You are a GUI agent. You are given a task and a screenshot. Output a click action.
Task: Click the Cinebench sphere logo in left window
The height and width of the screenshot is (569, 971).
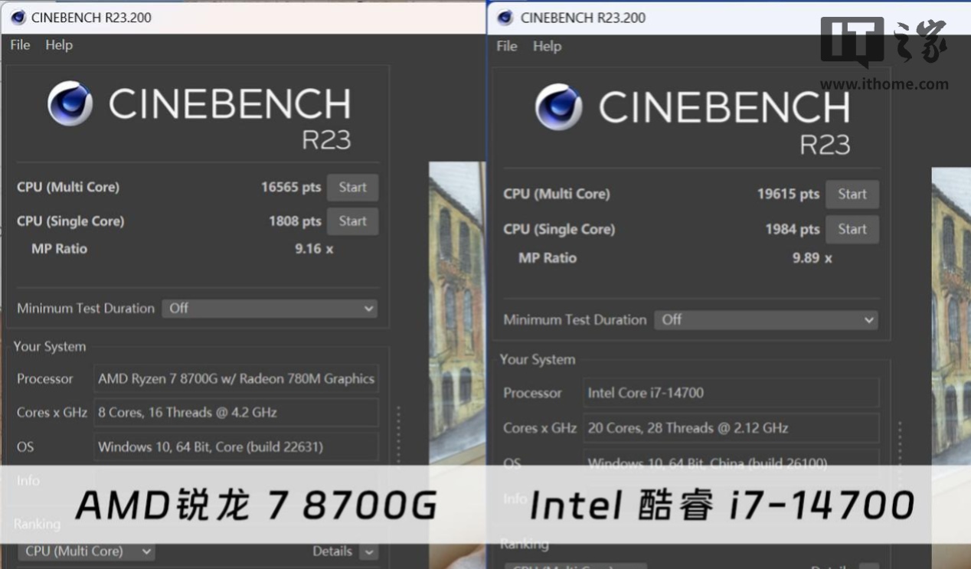70,103
